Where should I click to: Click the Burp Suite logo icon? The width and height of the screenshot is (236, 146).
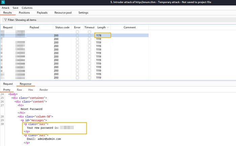point(3,2)
